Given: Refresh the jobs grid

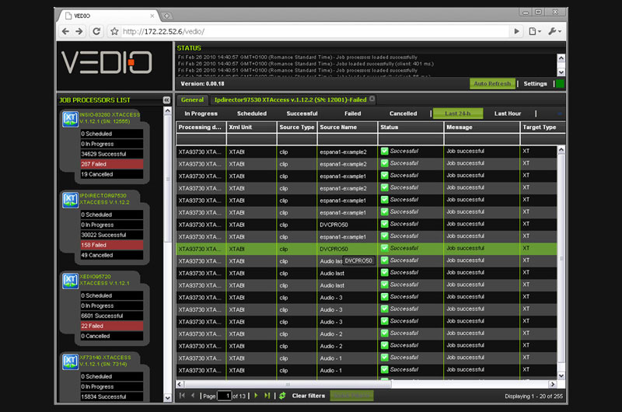Looking at the screenshot, I should tap(282, 396).
